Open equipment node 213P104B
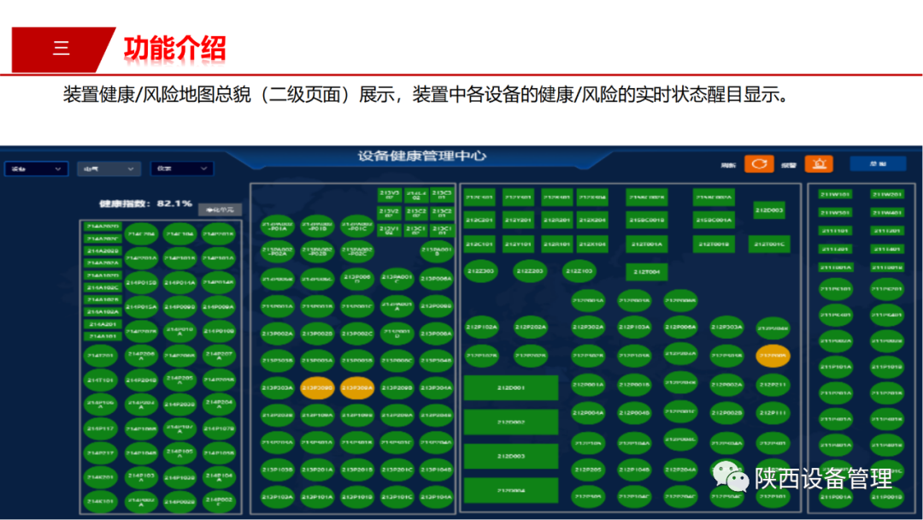923x520 pixels. [436, 470]
